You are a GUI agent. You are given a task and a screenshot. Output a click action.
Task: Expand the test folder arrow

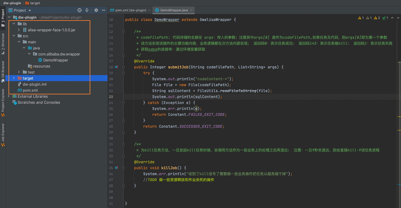[x=19, y=72]
